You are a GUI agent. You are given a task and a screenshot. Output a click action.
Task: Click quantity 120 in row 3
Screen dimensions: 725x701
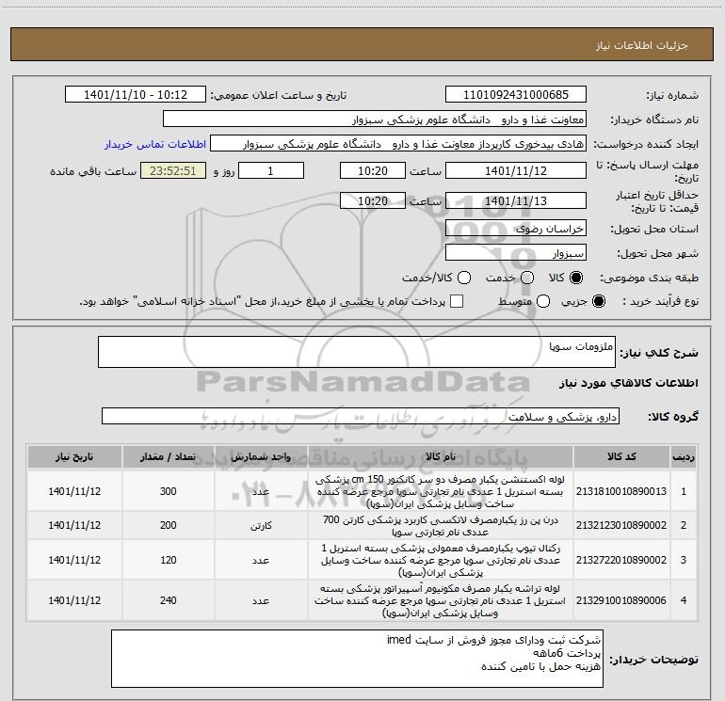169,560
